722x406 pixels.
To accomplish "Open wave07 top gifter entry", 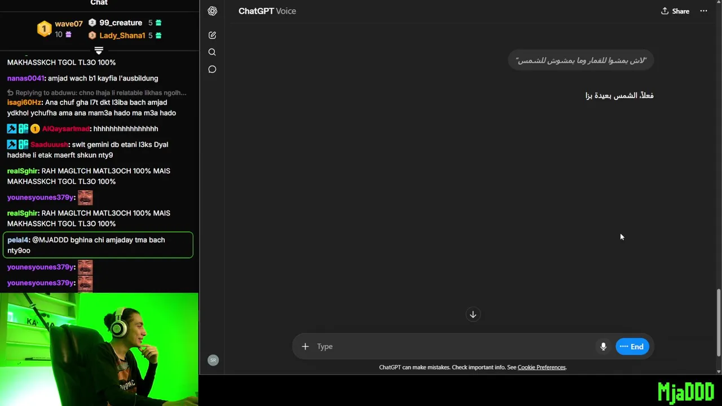I will [68, 24].
